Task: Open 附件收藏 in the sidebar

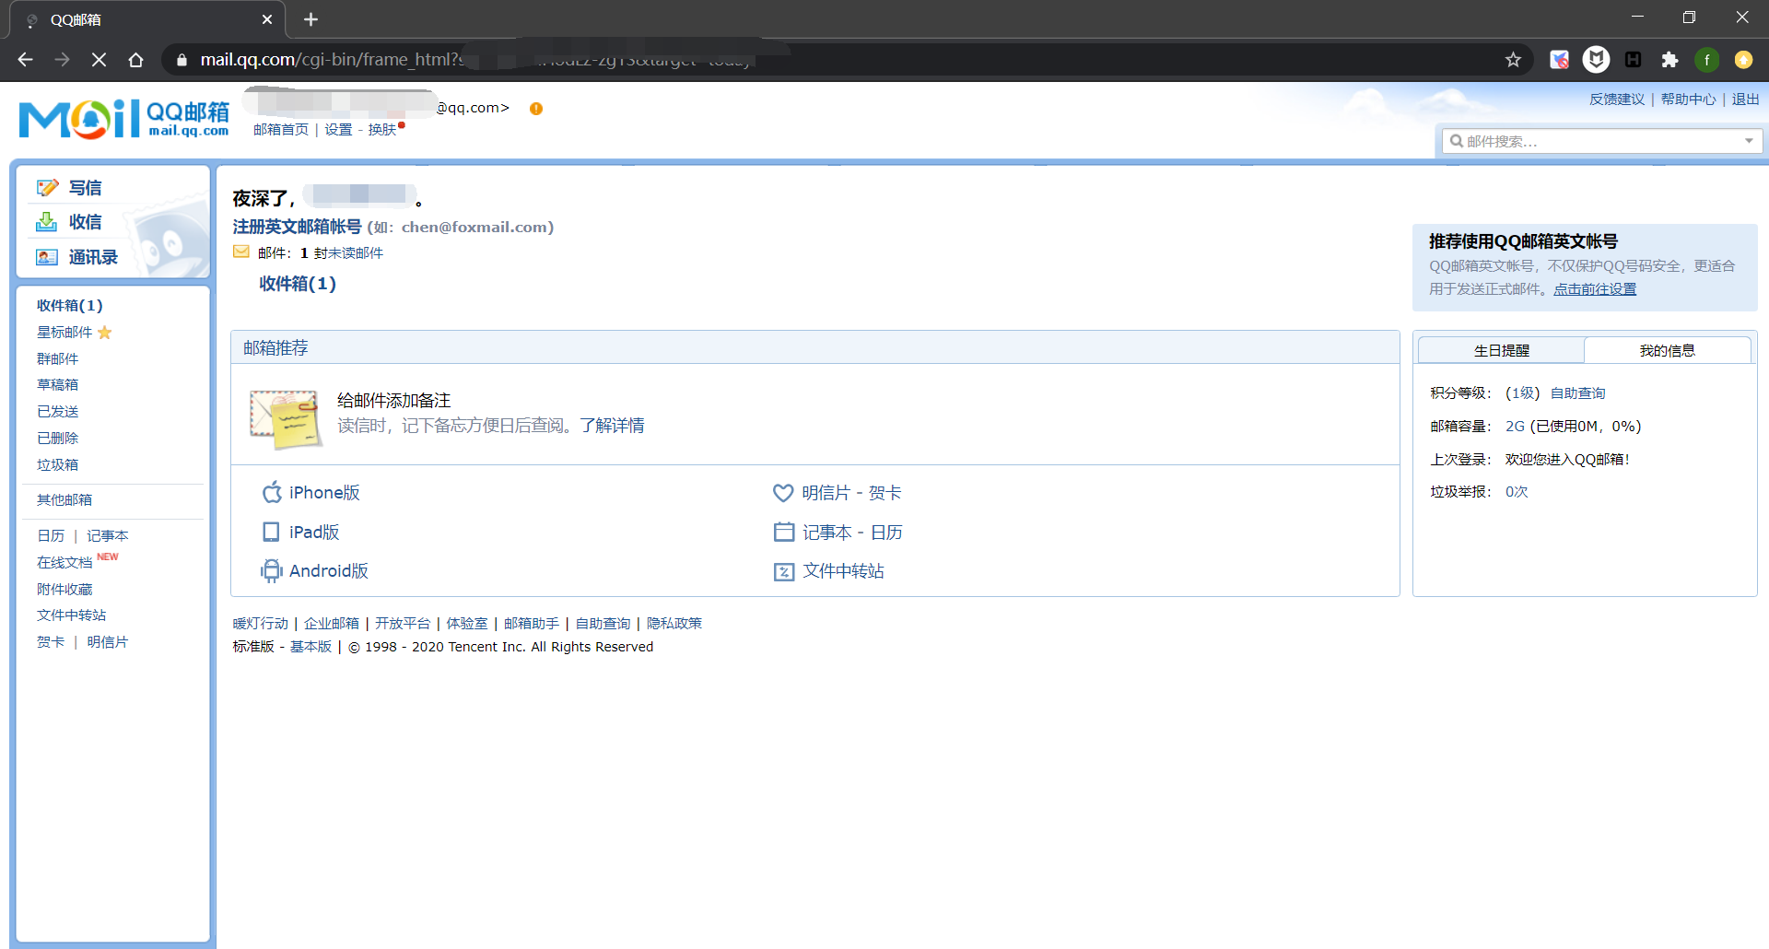Action: coord(64,590)
